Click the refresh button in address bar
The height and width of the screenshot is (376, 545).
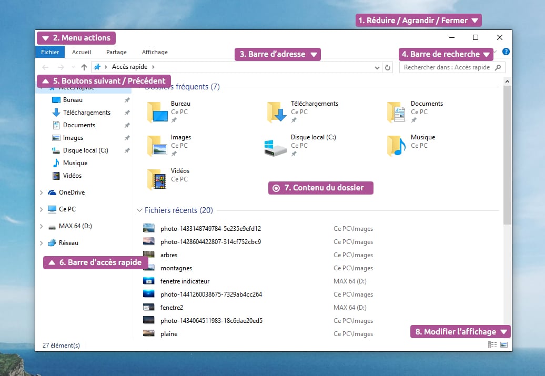(388, 67)
